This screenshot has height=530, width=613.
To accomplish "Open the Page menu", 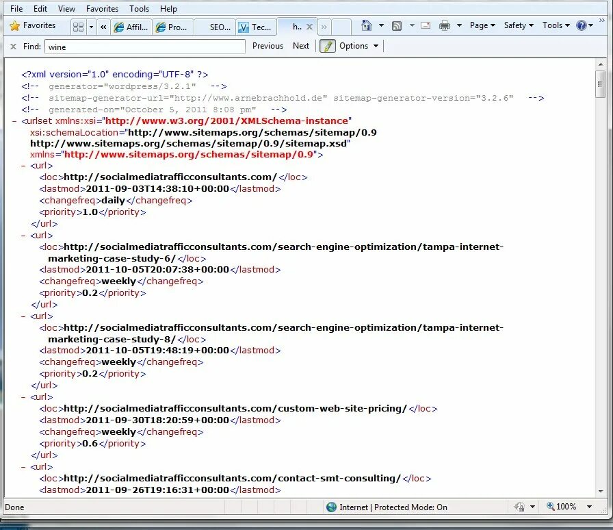I will pyautogui.click(x=482, y=25).
